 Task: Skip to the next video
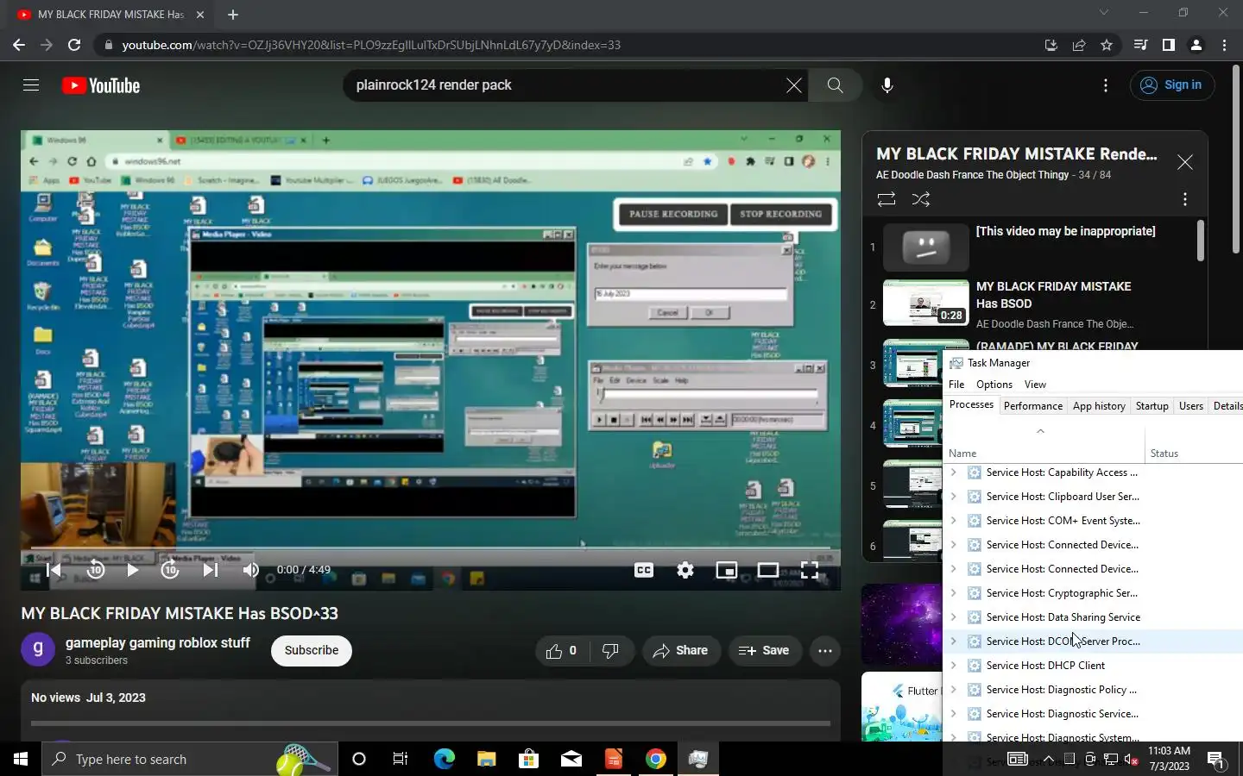210,570
